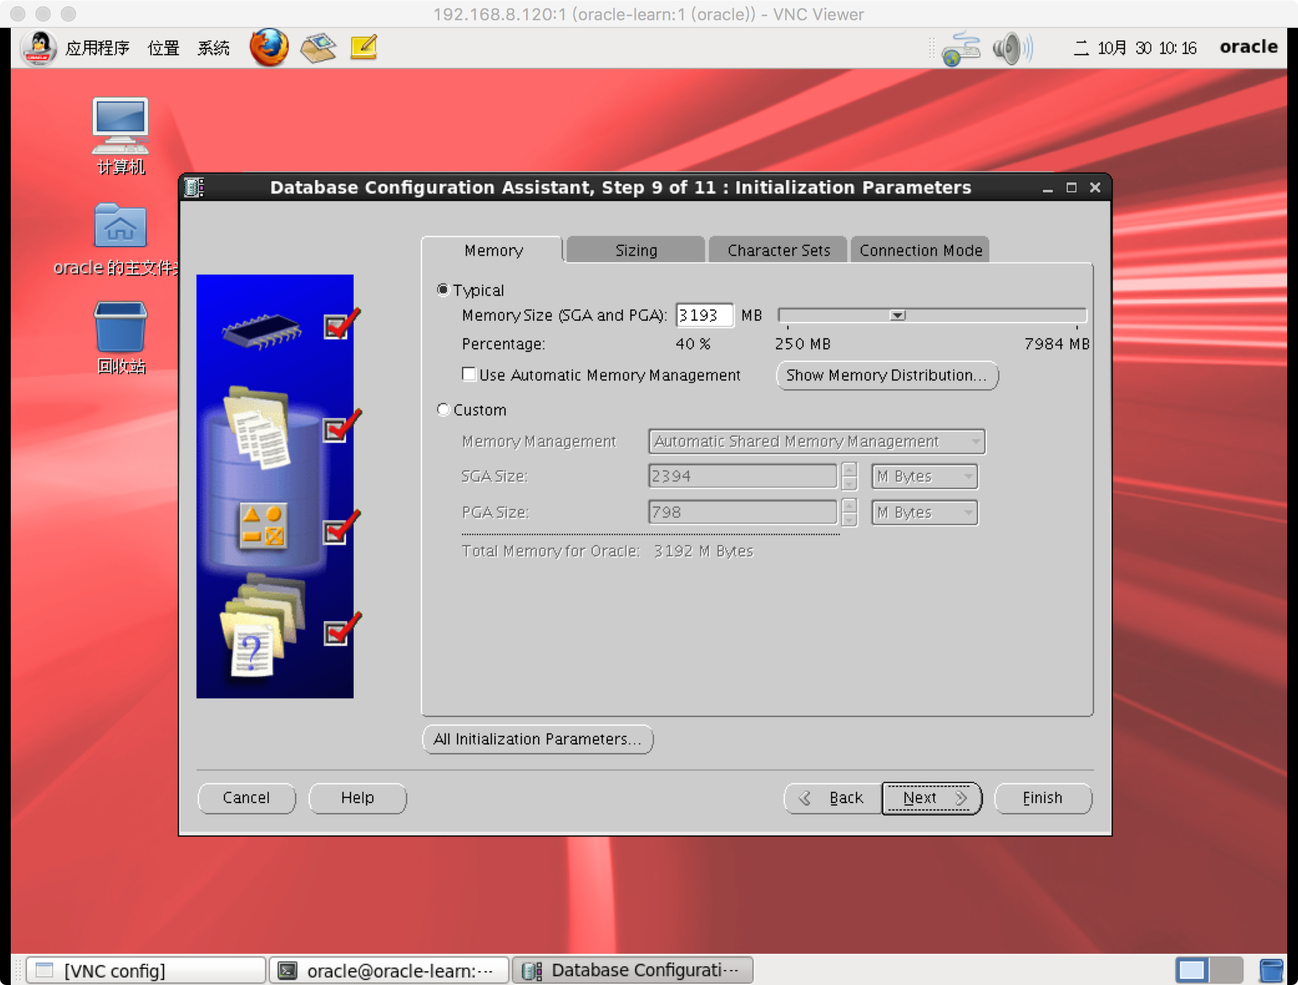The height and width of the screenshot is (985, 1298).
Task: Open the 回收站 trash desktop icon
Action: (120, 338)
